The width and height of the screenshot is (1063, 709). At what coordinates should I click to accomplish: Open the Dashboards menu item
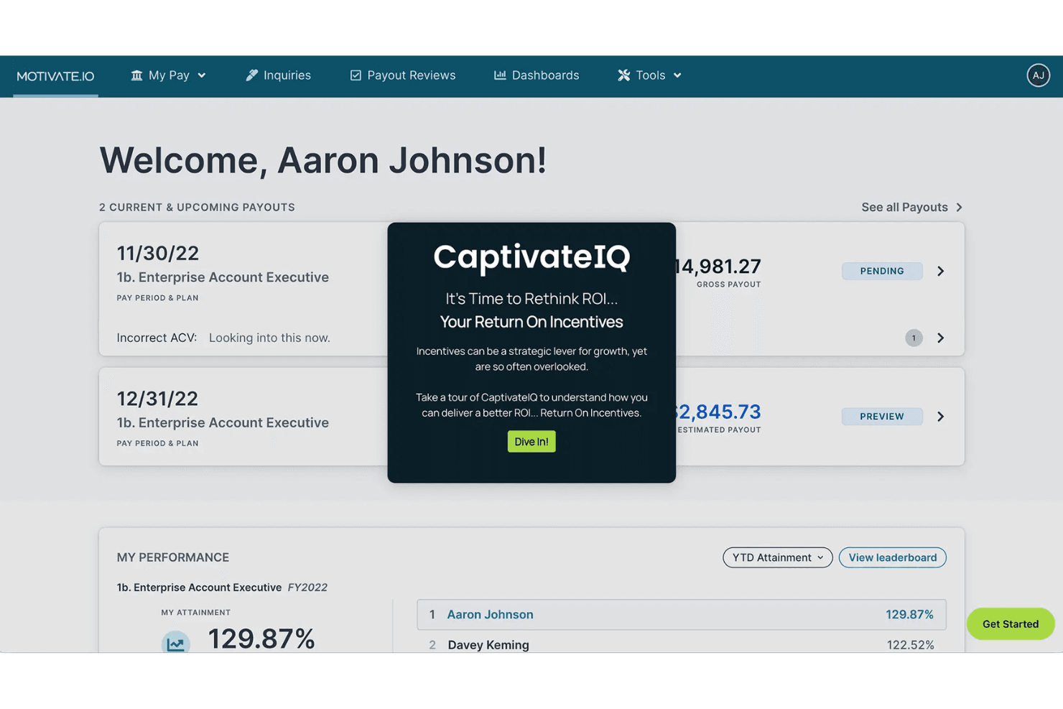point(537,75)
